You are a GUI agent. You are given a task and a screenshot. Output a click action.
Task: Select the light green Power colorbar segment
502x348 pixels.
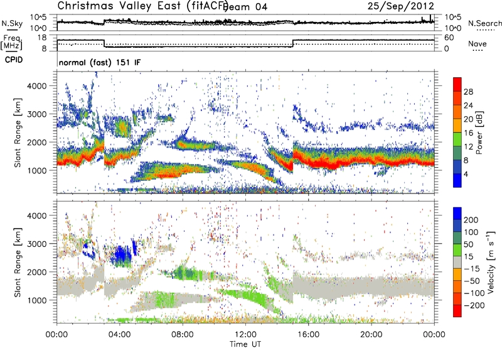click(457, 139)
